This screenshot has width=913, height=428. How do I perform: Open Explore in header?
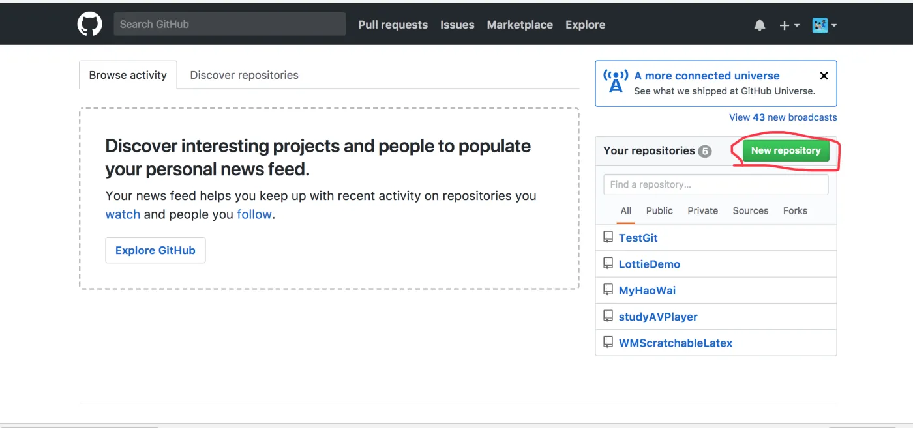pos(585,25)
